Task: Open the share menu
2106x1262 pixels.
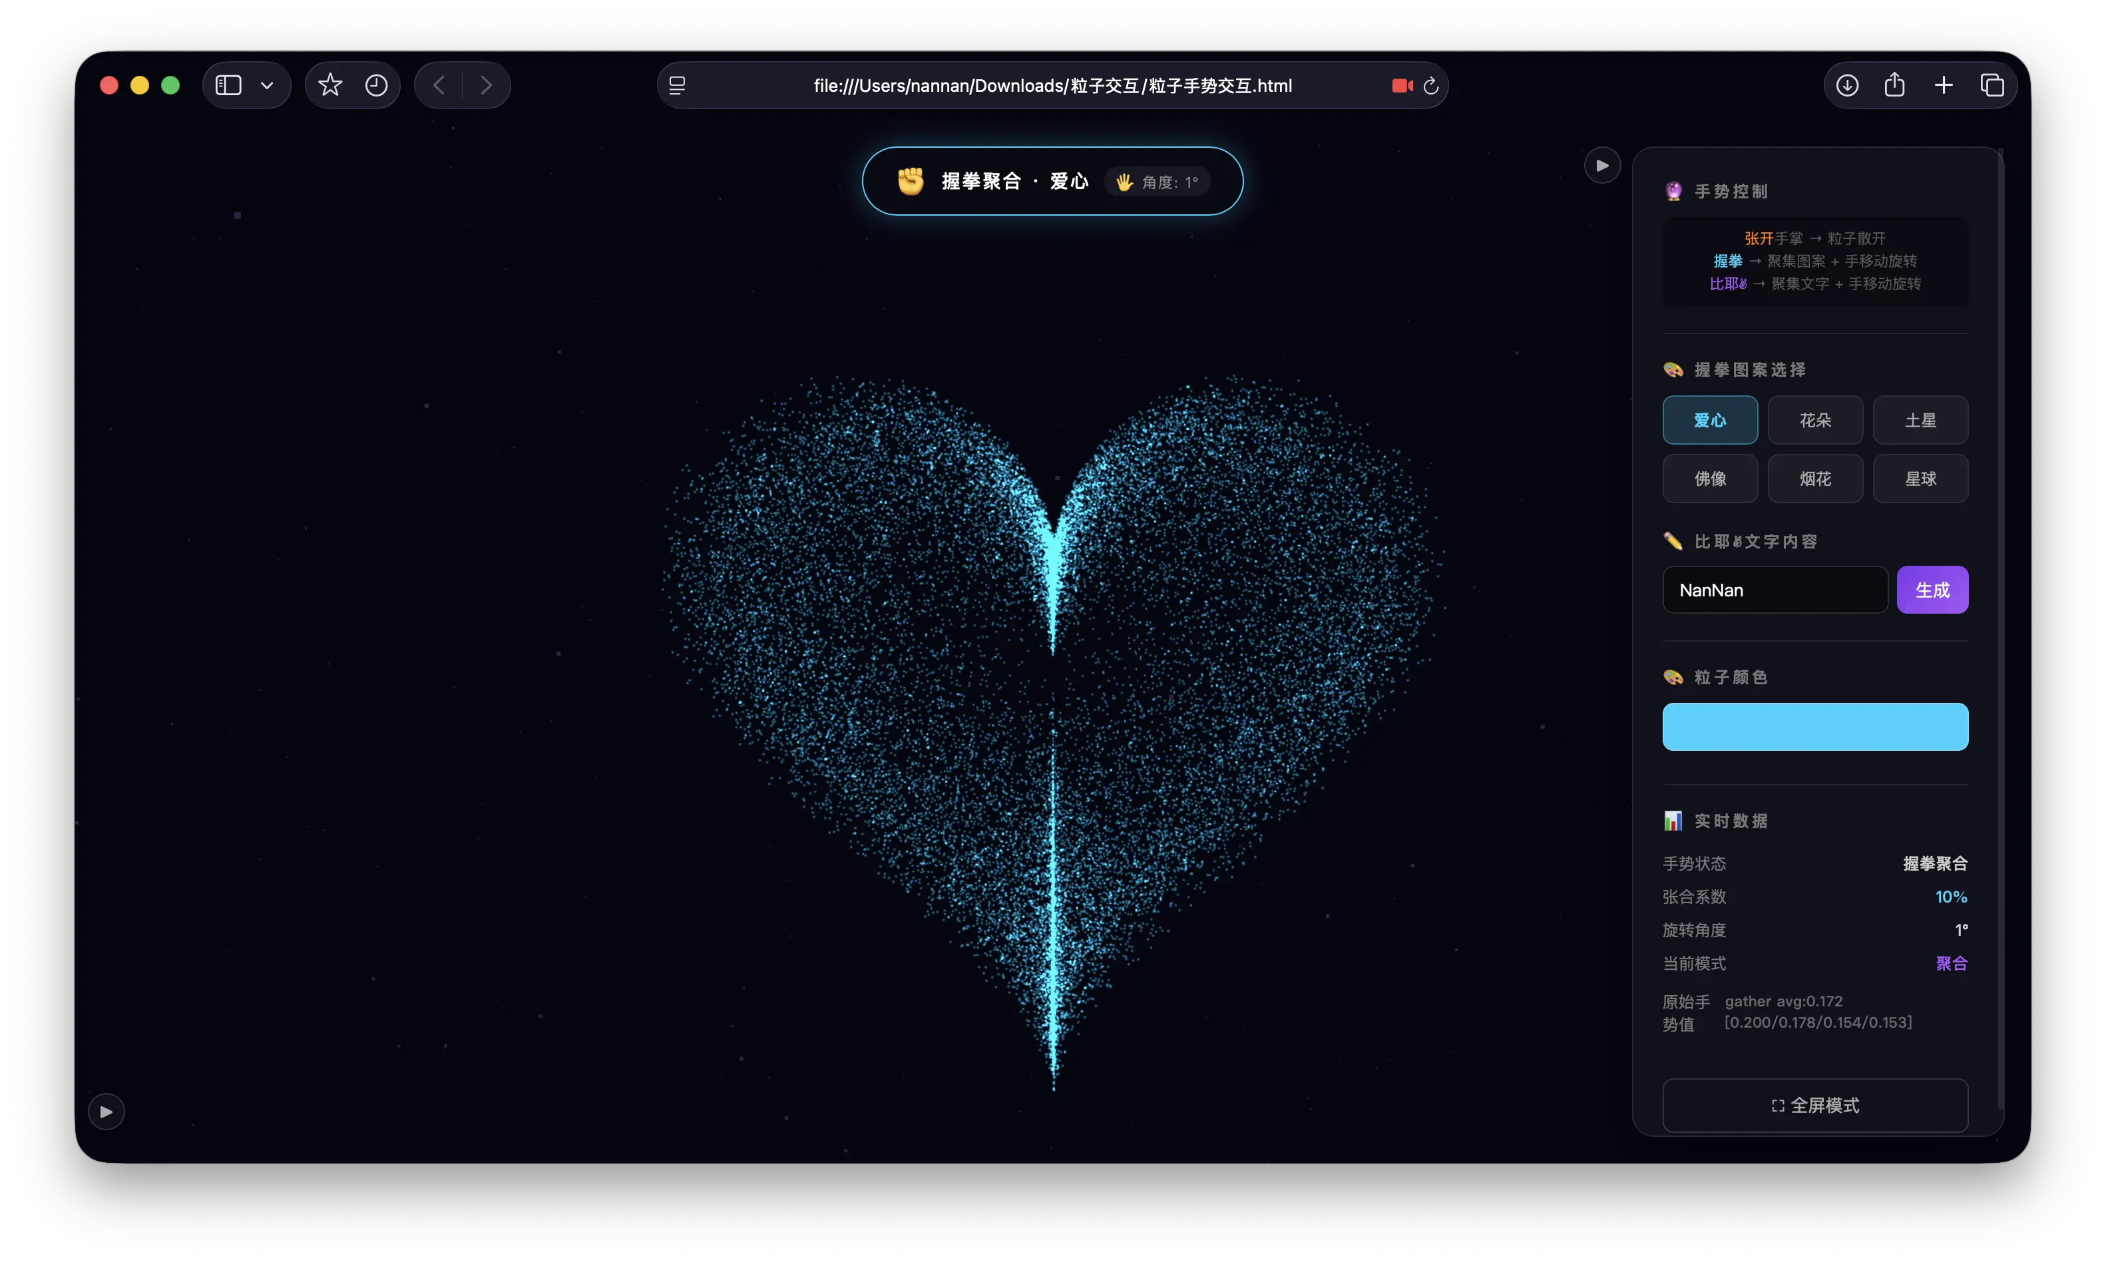Action: click(1894, 84)
